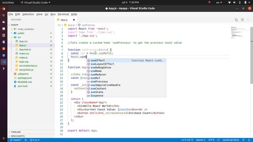Select useLayoutEffect suggestion
The height and width of the screenshot is (142, 253).
click(x=126, y=64)
